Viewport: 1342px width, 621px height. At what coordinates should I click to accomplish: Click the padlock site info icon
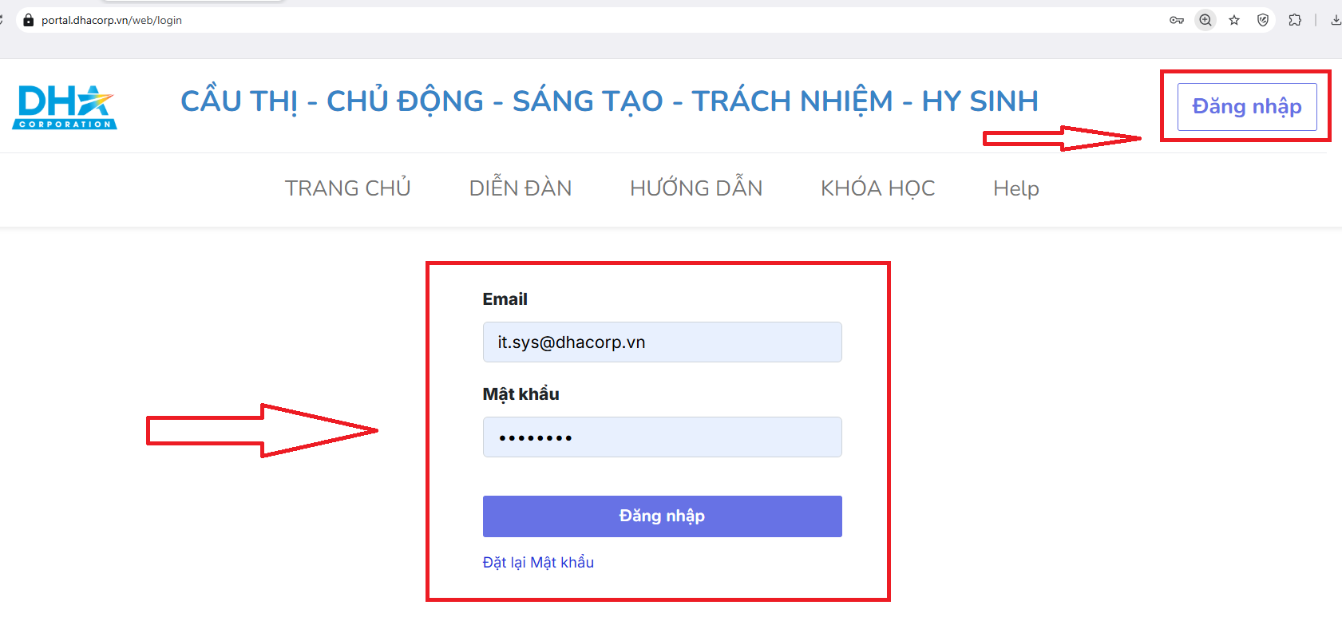pyautogui.click(x=29, y=20)
